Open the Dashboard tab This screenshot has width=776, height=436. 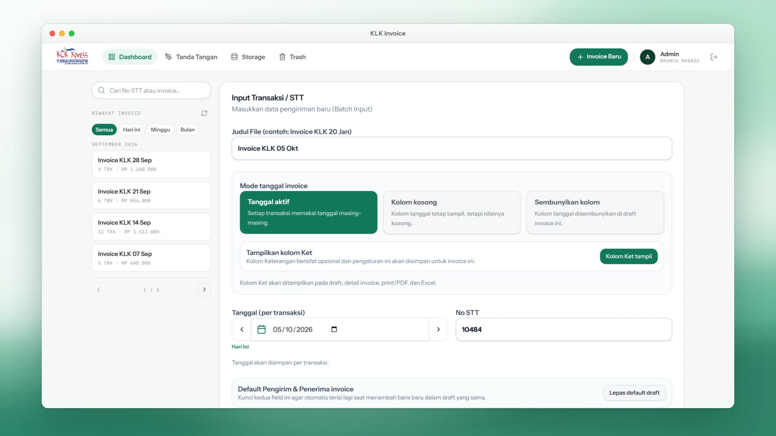click(x=130, y=57)
